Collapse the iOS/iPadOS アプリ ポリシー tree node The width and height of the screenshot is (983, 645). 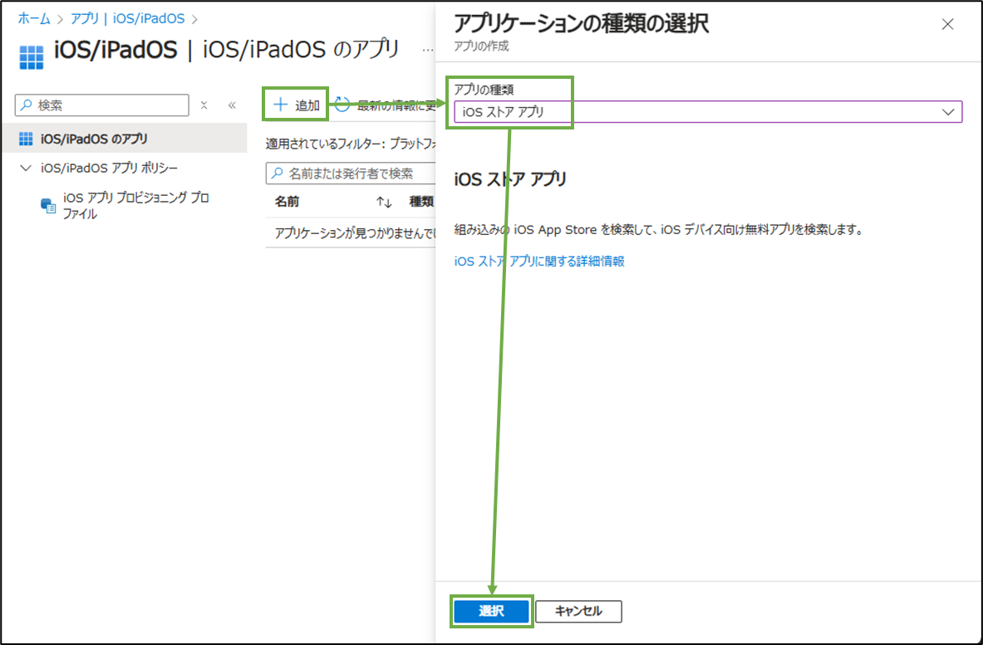click(x=26, y=168)
